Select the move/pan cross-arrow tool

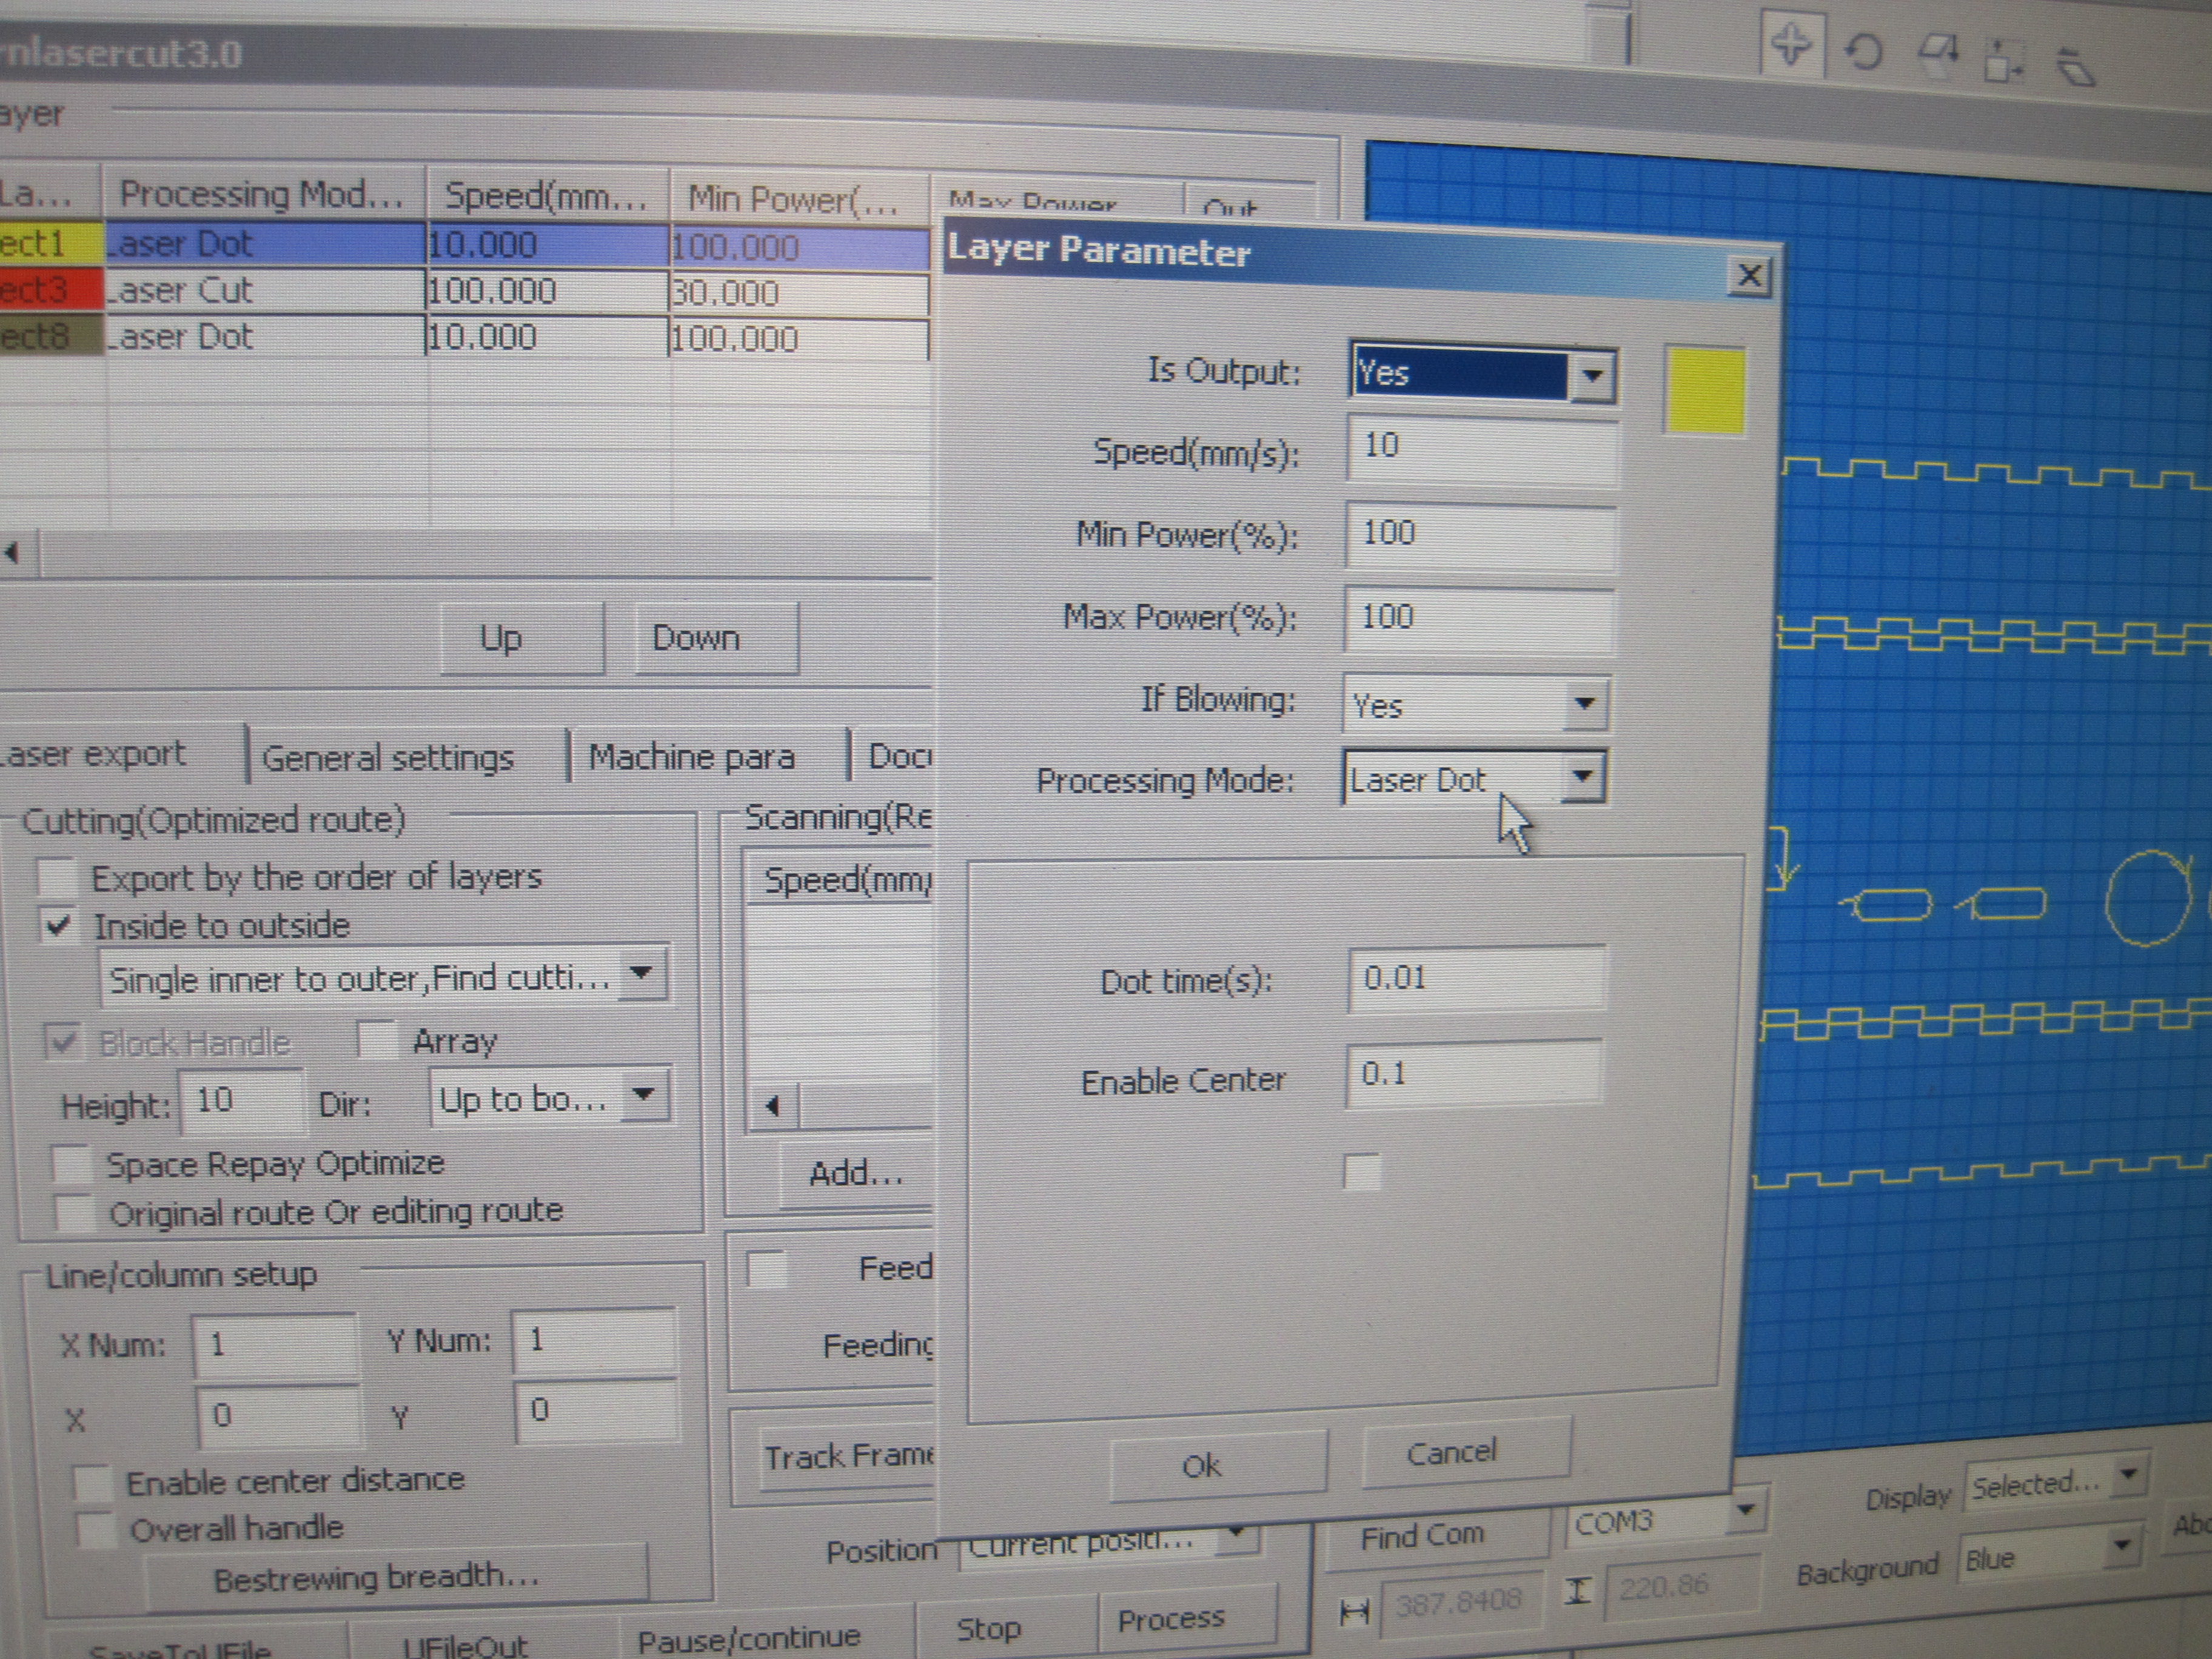pos(1790,44)
